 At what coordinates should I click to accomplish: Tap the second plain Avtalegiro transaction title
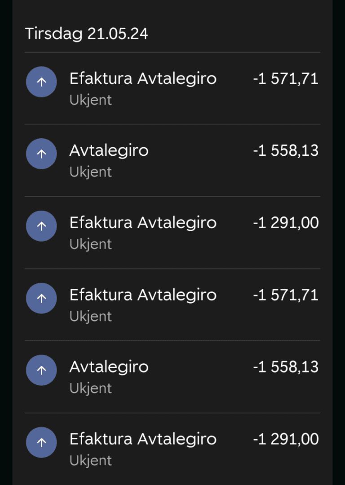click(x=109, y=367)
